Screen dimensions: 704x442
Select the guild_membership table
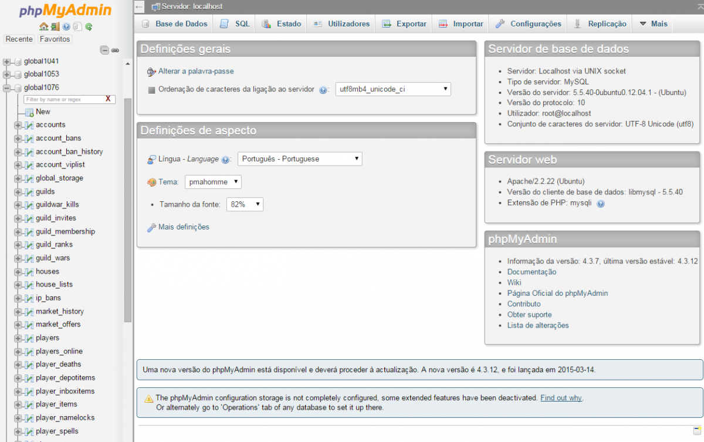pyautogui.click(x=65, y=232)
